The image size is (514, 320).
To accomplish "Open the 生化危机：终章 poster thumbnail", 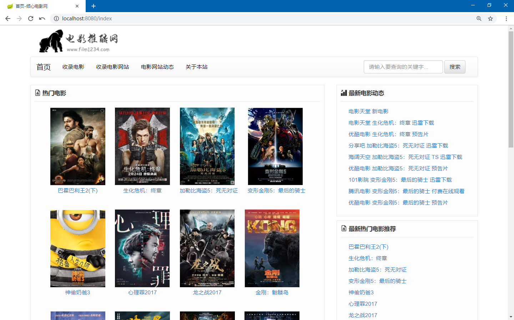I will 142,146.
